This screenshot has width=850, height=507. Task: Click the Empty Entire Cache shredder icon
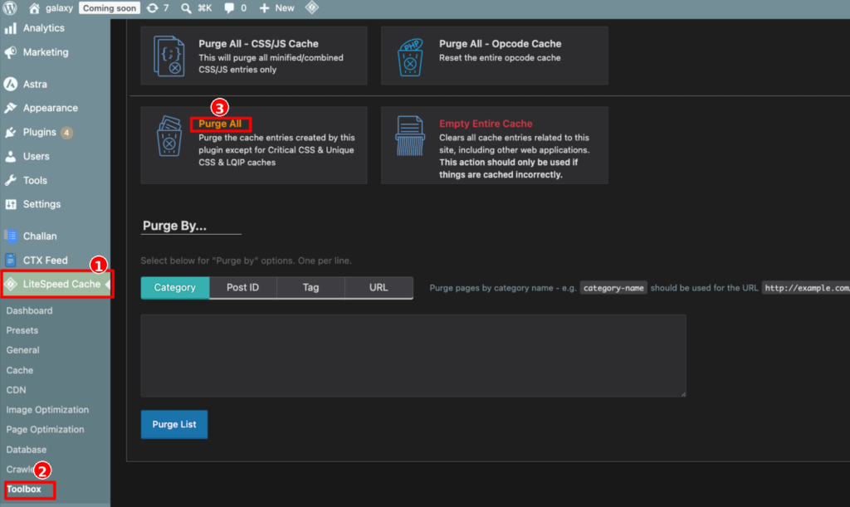point(410,136)
